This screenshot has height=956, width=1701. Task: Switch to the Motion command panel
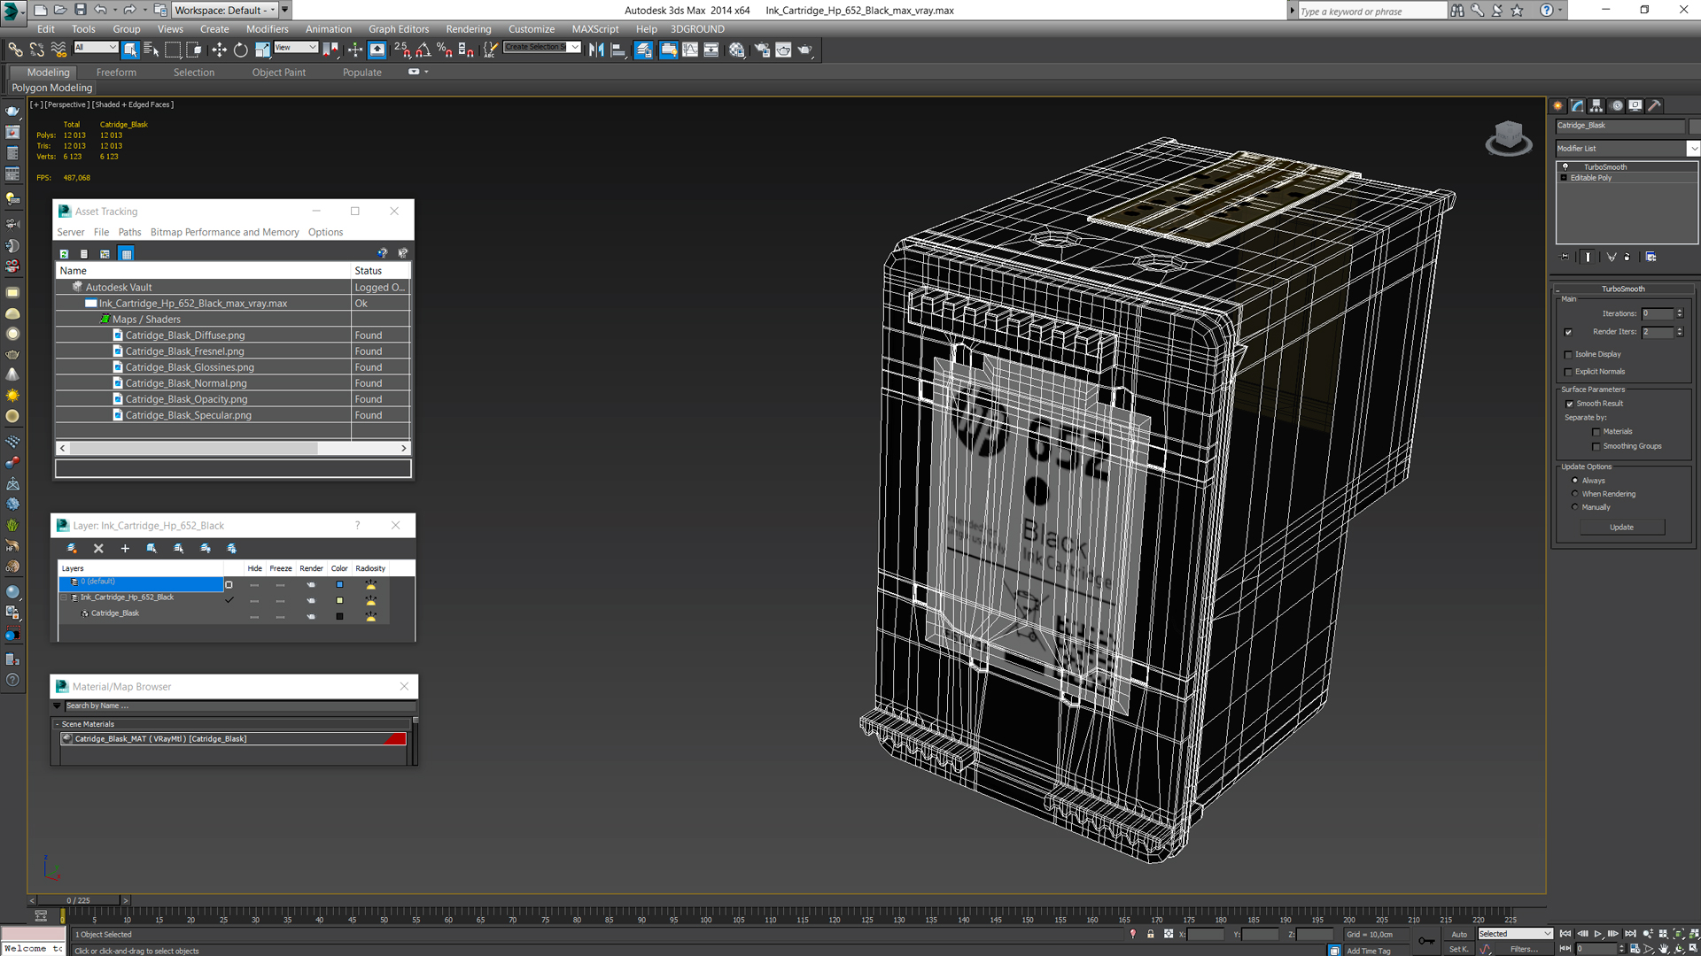1617,105
